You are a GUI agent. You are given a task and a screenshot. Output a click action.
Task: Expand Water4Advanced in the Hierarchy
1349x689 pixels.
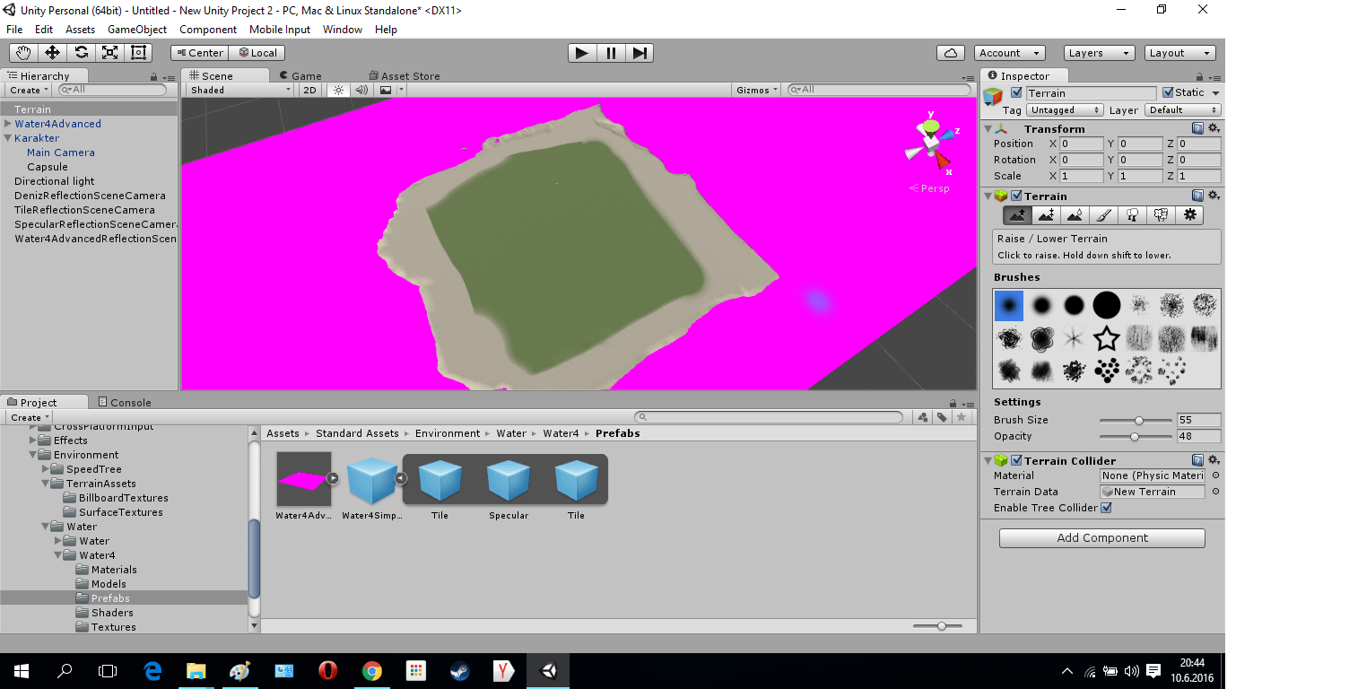[8, 124]
